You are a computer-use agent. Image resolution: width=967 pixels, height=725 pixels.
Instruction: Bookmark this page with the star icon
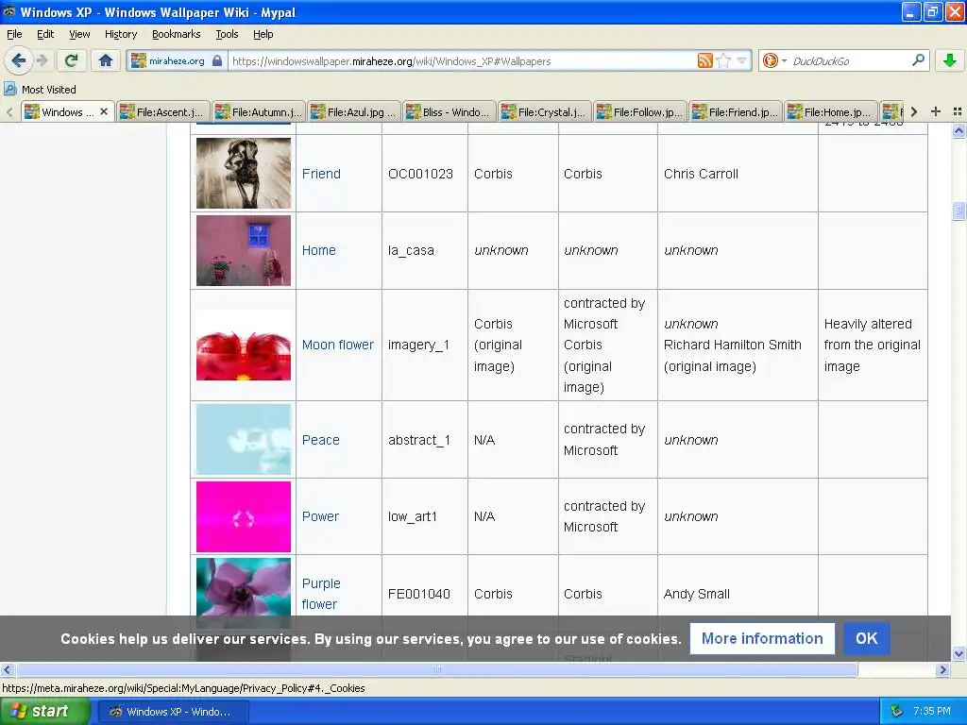click(x=724, y=60)
